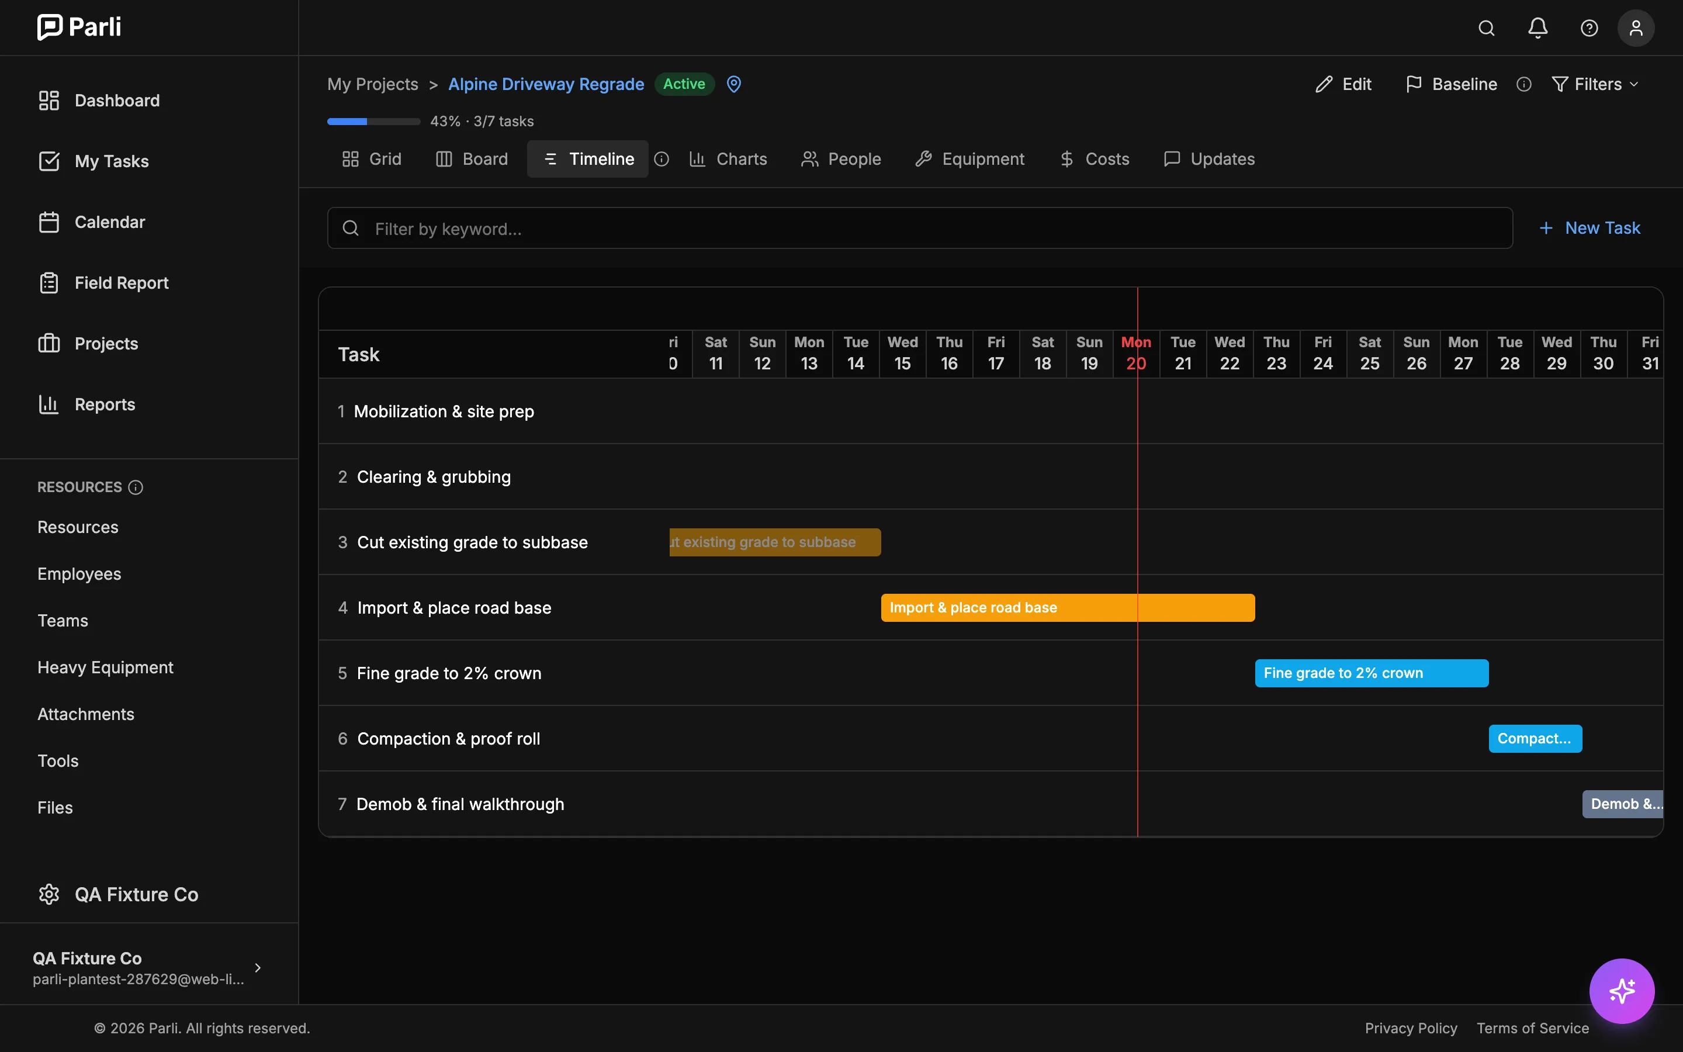This screenshot has width=1683, height=1052.
Task: Click the New Task button
Action: (1589, 228)
